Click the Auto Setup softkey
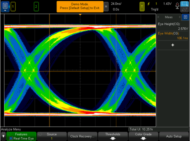 [174, 136]
